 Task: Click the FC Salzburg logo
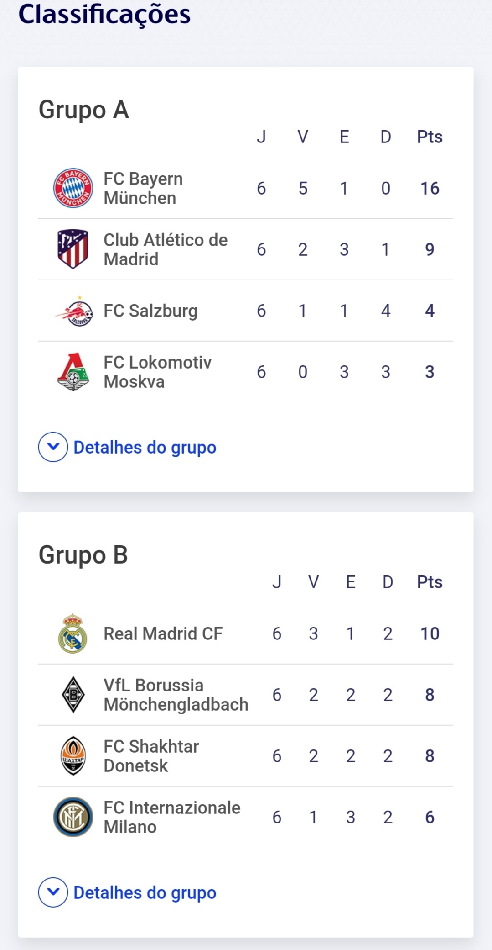pos(74,311)
